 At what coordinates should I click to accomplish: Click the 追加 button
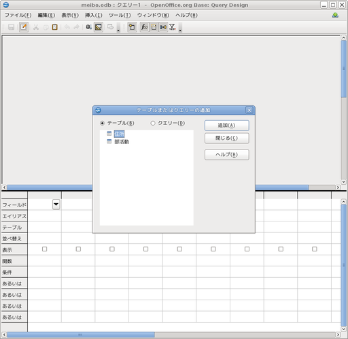(x=227, y=126)
